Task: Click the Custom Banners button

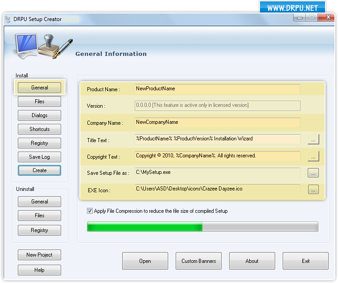Action: [198, 261]
